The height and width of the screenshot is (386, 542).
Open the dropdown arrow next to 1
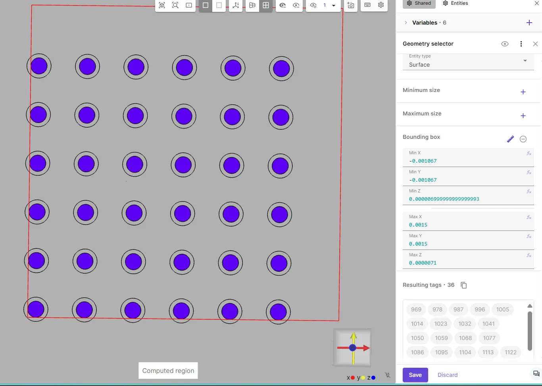[334, 6]
